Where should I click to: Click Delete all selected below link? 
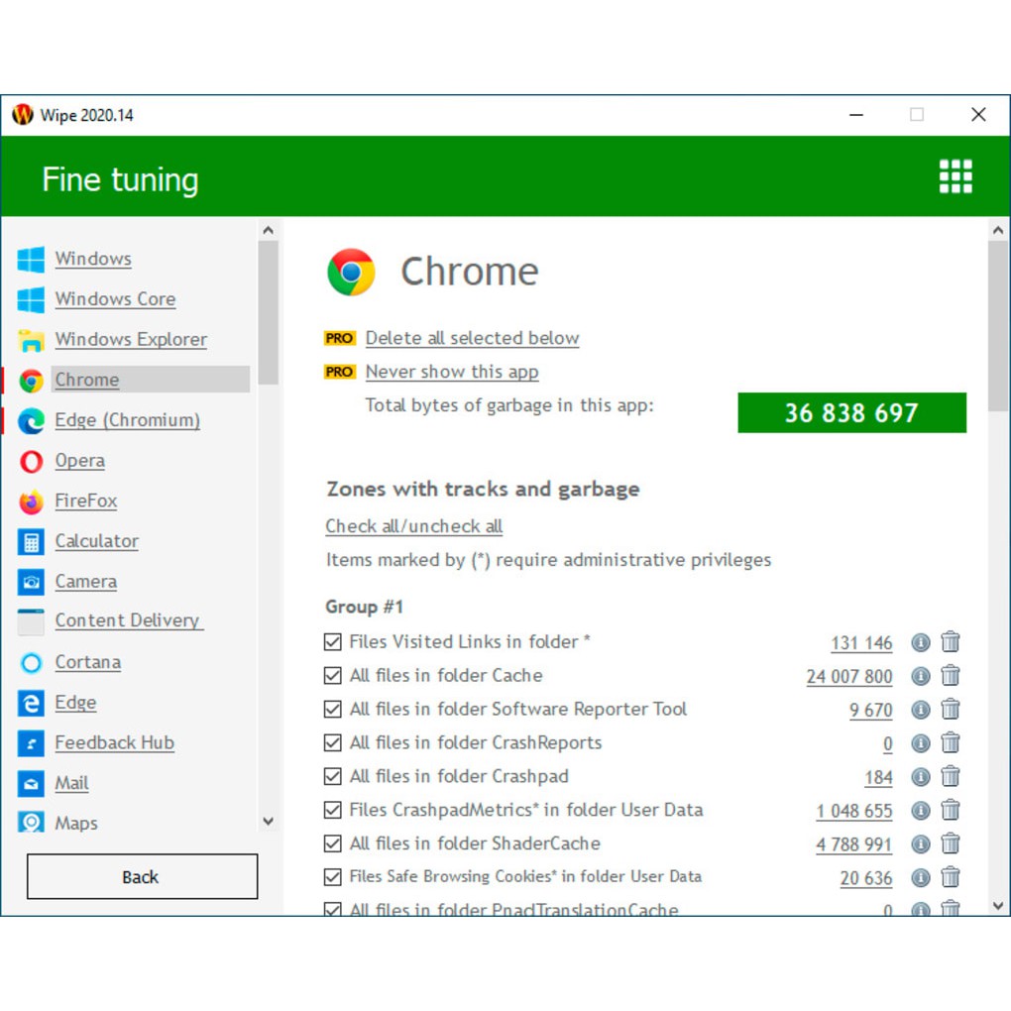click(x=472, y=338)
